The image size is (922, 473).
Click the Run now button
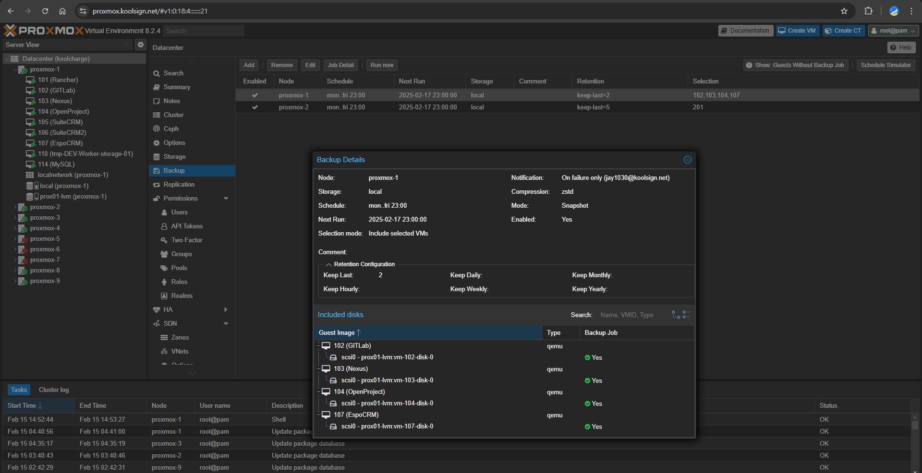coord(382,65)
